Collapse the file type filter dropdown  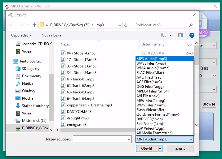(x=191, y=140)
